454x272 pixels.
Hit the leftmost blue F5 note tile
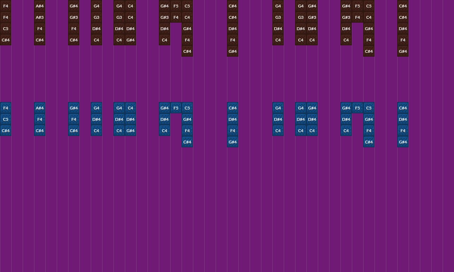coord(176,108)
